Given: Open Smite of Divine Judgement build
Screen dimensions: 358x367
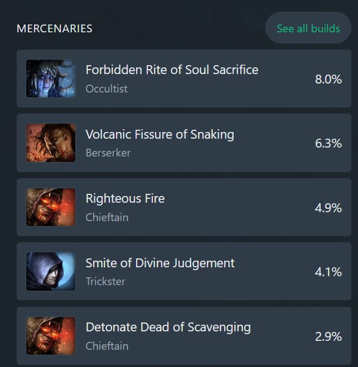Looking at the screenshot, I should tap(160, 263).
